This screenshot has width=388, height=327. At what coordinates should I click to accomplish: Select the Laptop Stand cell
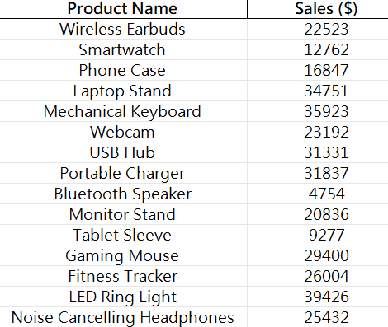pyautogui.click(x=123, y=91)
